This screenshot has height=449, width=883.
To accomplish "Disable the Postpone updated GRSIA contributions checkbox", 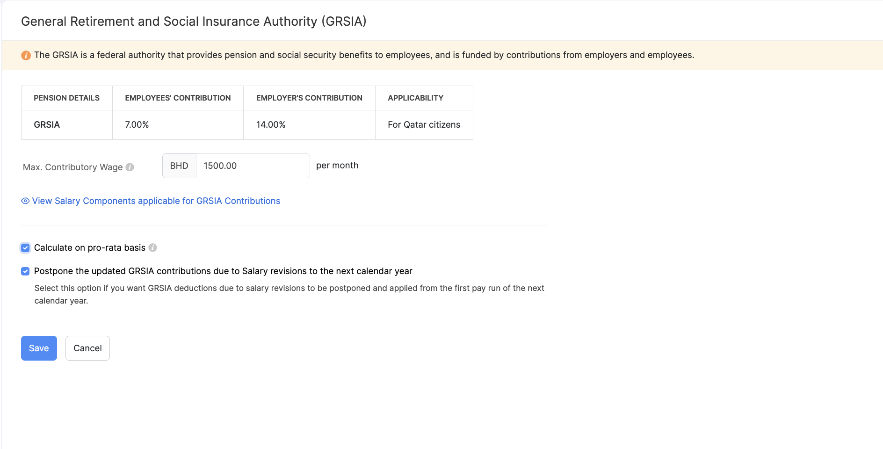I will click(x=25, y=271).
